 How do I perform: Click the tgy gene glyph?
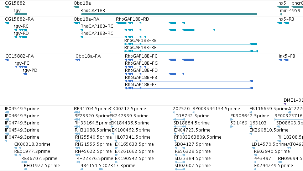pos(21,14)
